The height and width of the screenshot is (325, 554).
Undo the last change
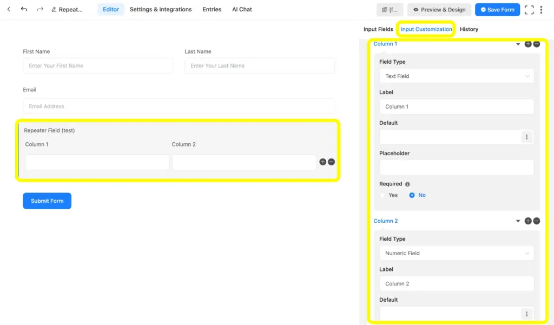pyautogui.click(x=24, y=9)
